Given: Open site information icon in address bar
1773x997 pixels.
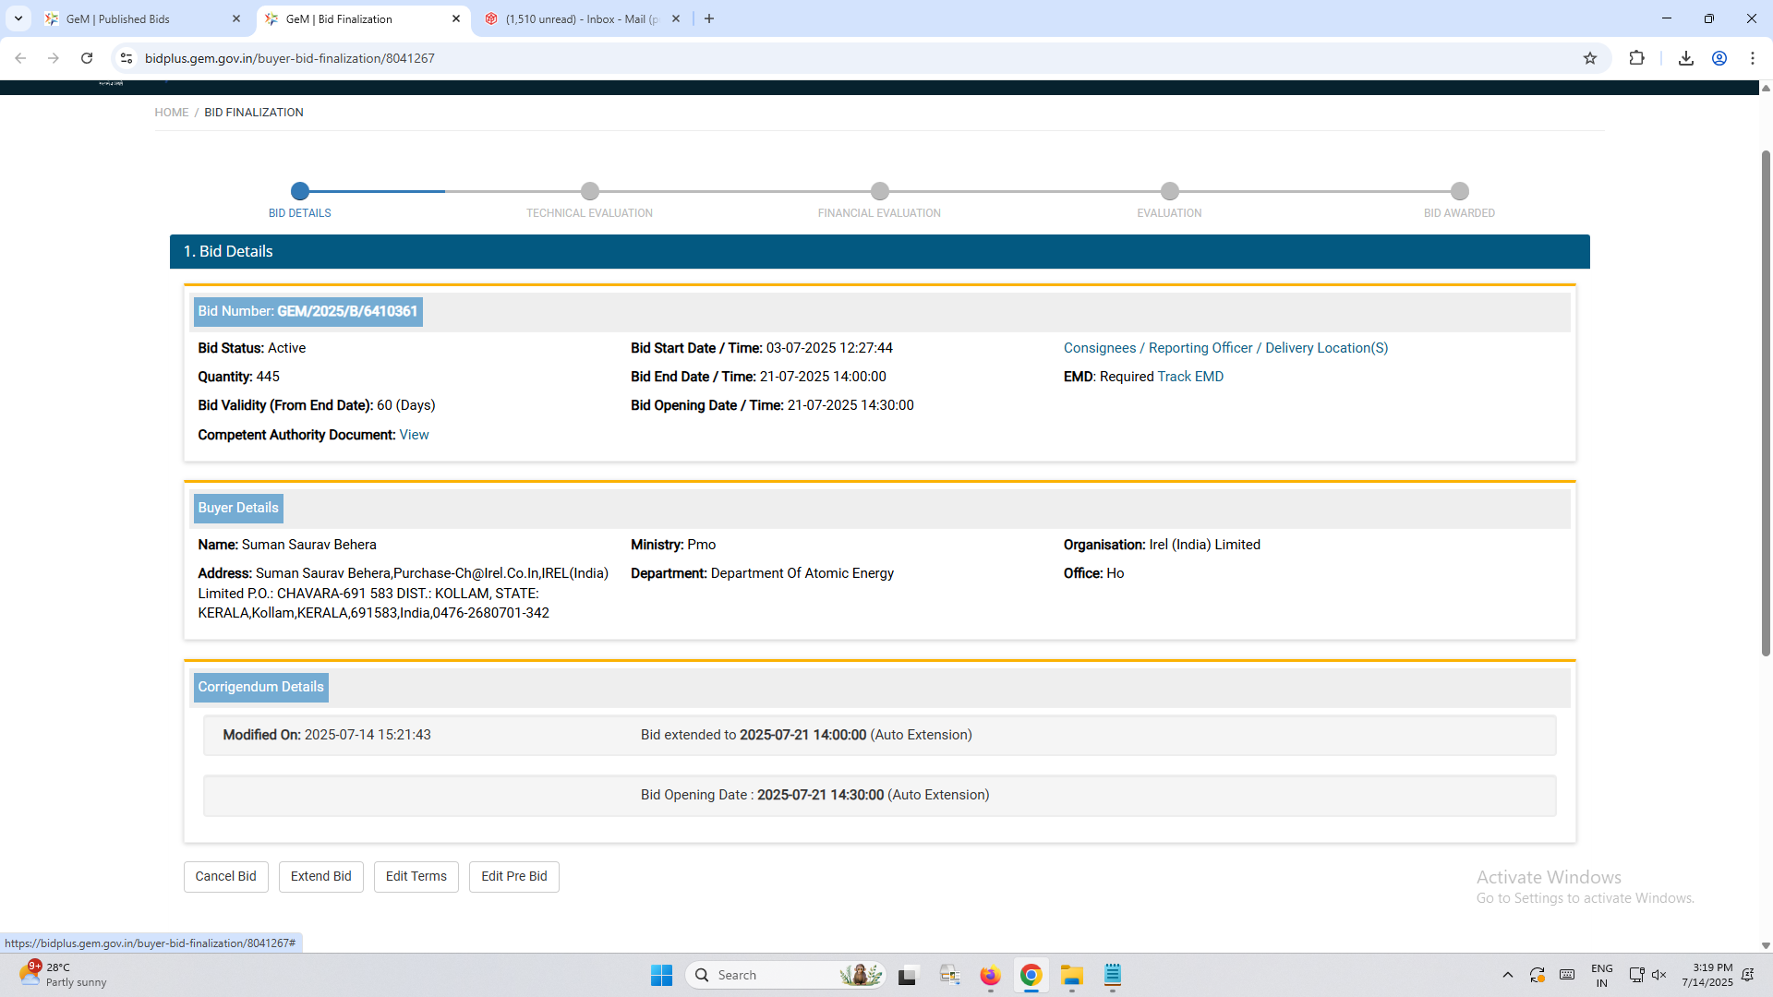Looking at the screenshot, I should point(127,58).
